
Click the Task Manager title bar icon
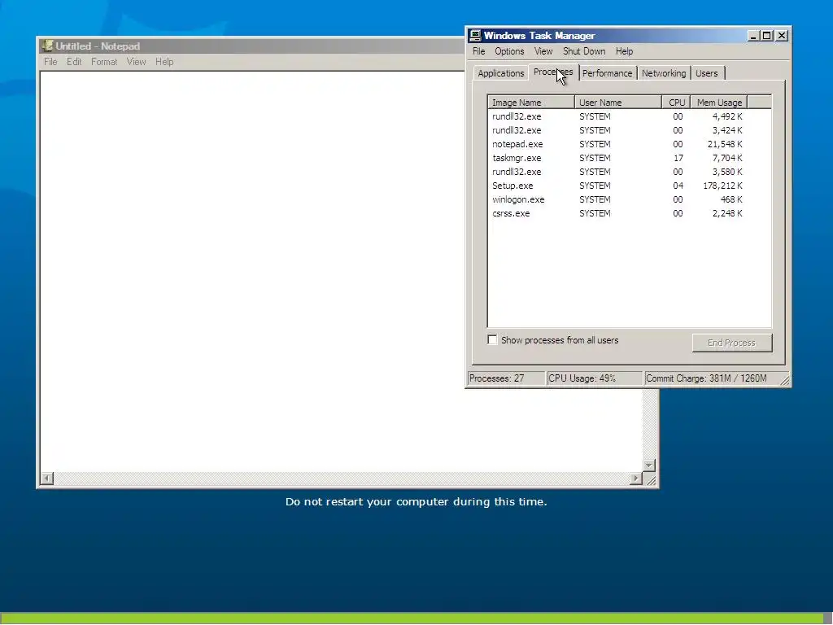(475, 36)
